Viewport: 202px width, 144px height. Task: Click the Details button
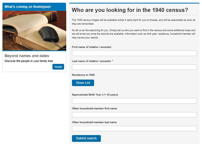pyautogui.click(x=58, y=67)
